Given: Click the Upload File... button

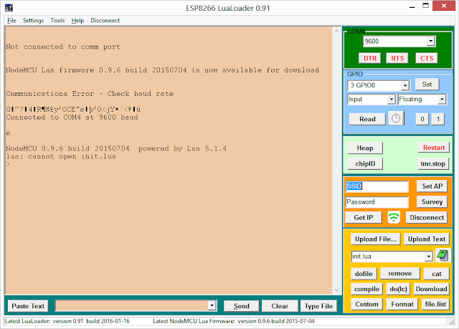Looking at the screenshot, I should [x=376, y=239].
